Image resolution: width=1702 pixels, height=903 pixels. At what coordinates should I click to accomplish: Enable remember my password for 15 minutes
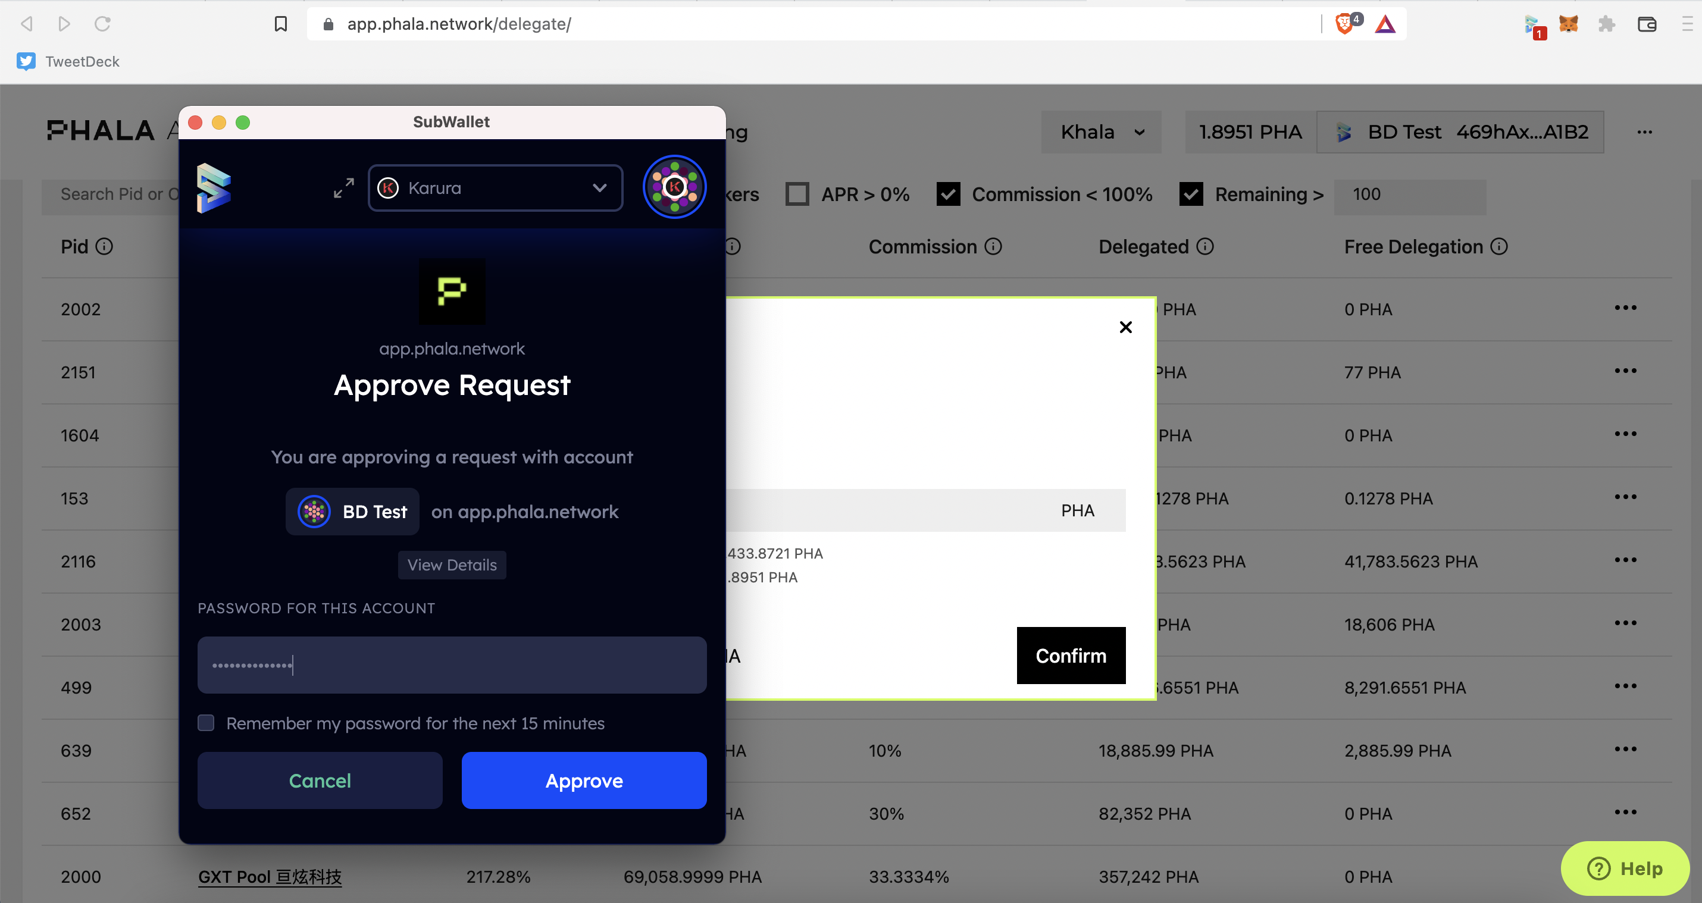point(206,723)
